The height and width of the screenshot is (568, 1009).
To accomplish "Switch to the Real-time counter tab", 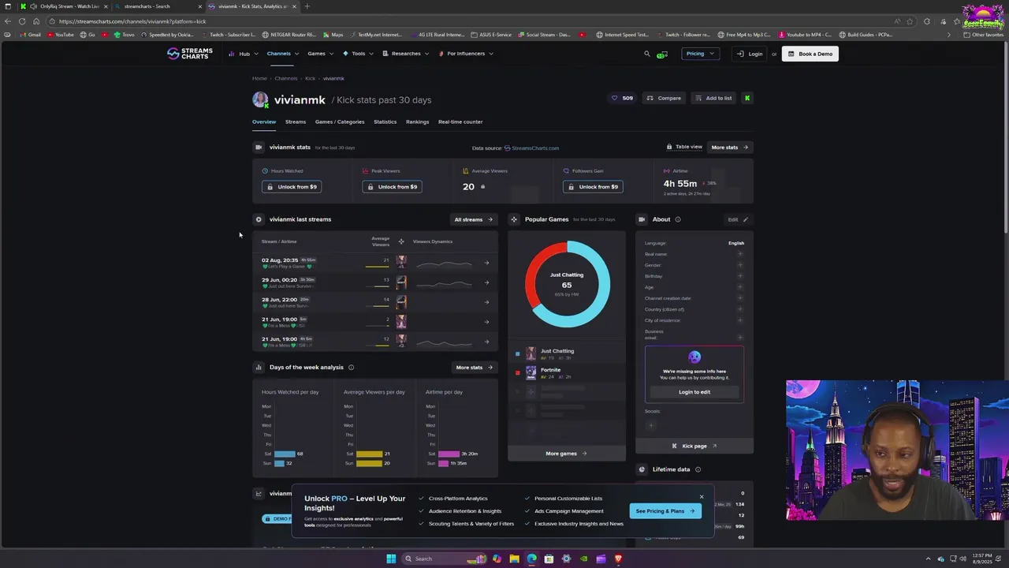I will point(460,121).
